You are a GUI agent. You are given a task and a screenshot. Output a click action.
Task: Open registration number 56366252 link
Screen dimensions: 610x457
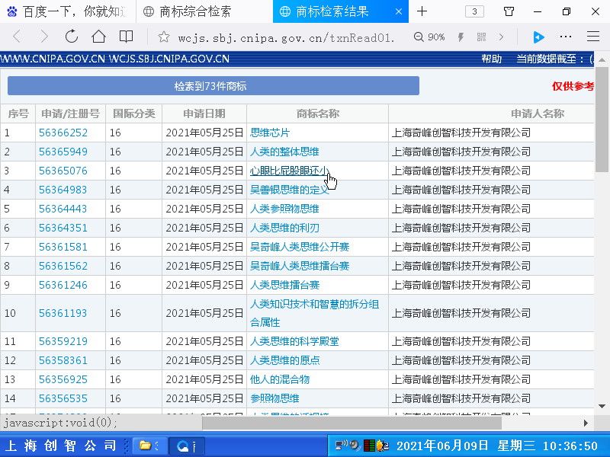pyautogui.click(x=63, y=133)
